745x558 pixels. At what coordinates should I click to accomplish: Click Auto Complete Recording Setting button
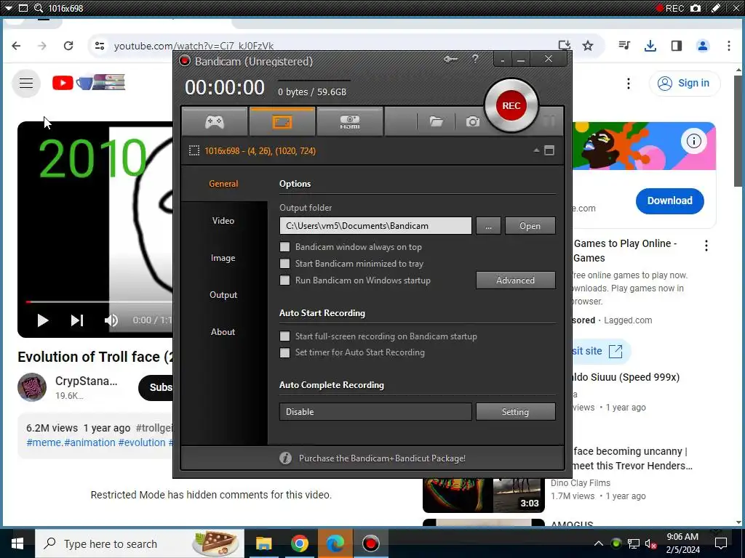(x=516, y=412)
